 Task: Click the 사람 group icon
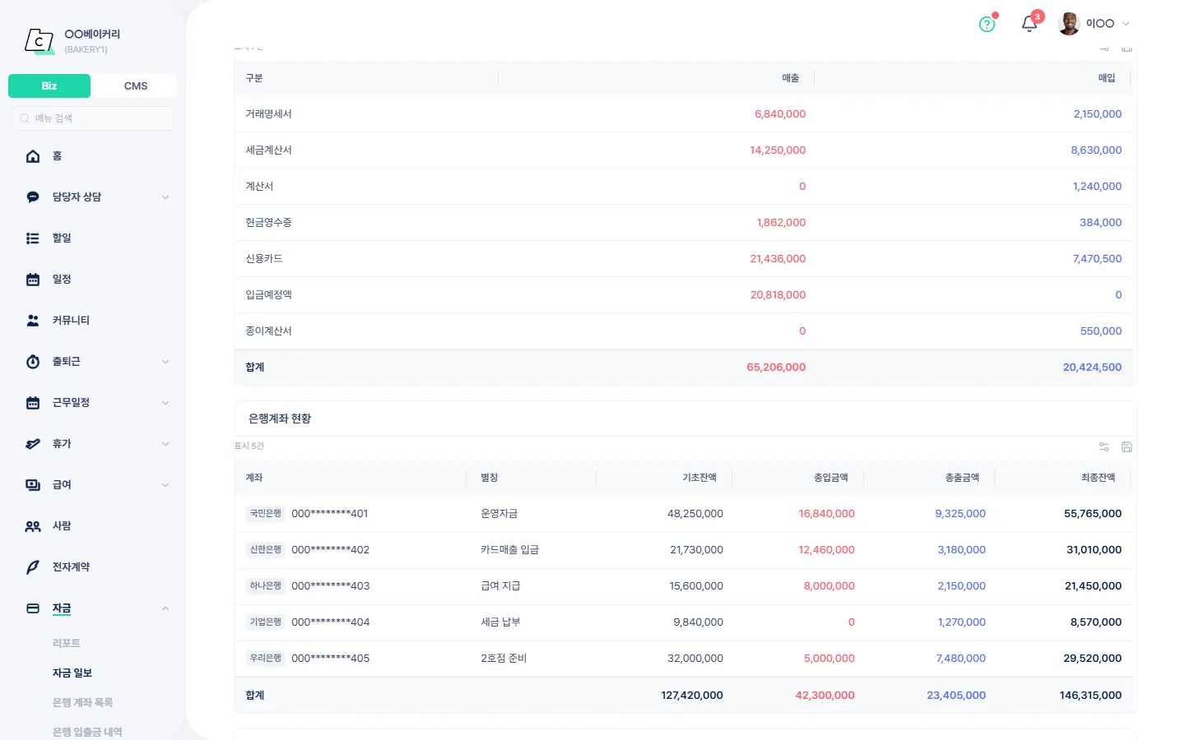tap(33, 526)
